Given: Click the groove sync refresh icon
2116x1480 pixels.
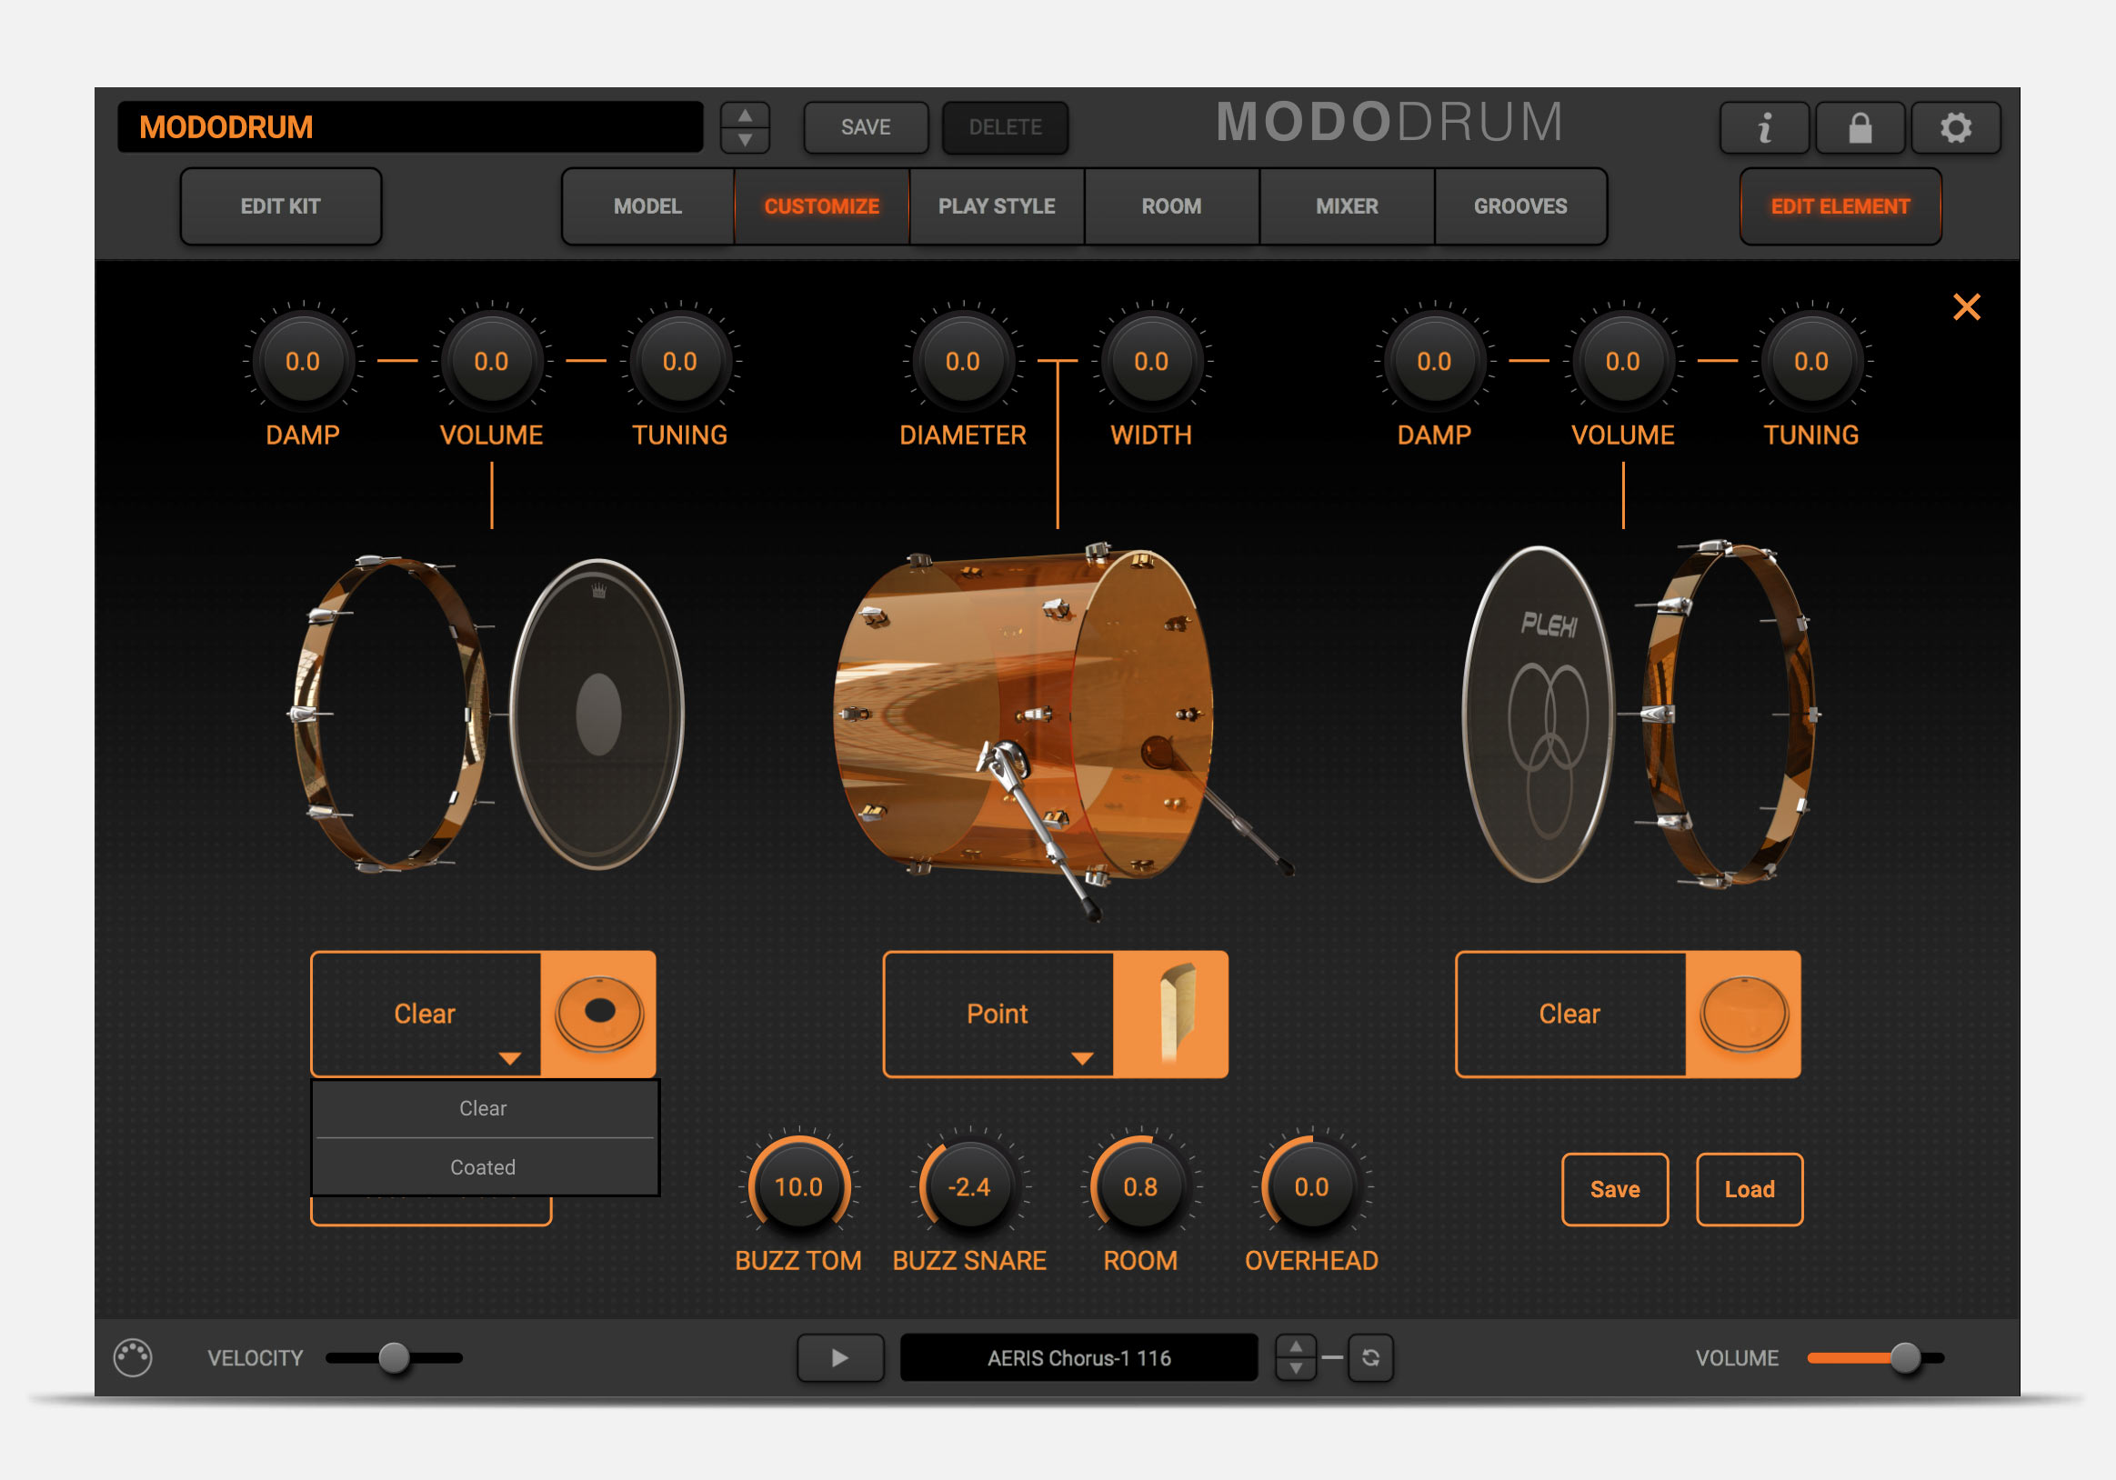Looking at the screenshot, I should [1369, 1357].
